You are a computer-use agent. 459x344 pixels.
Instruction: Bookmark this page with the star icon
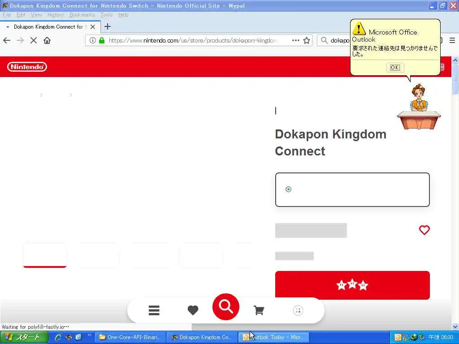pyautogui.click(x=307, y=40)
